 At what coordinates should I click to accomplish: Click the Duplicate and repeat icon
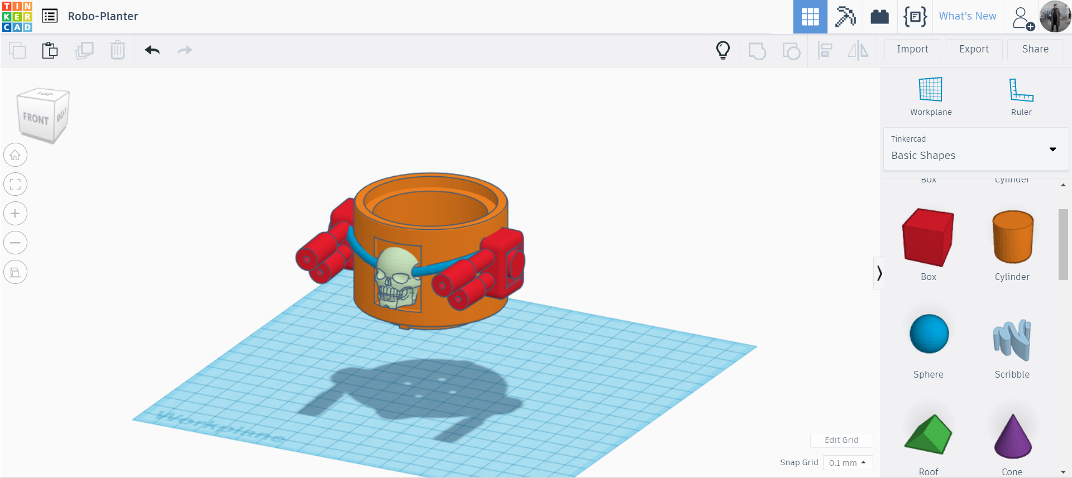84,50
